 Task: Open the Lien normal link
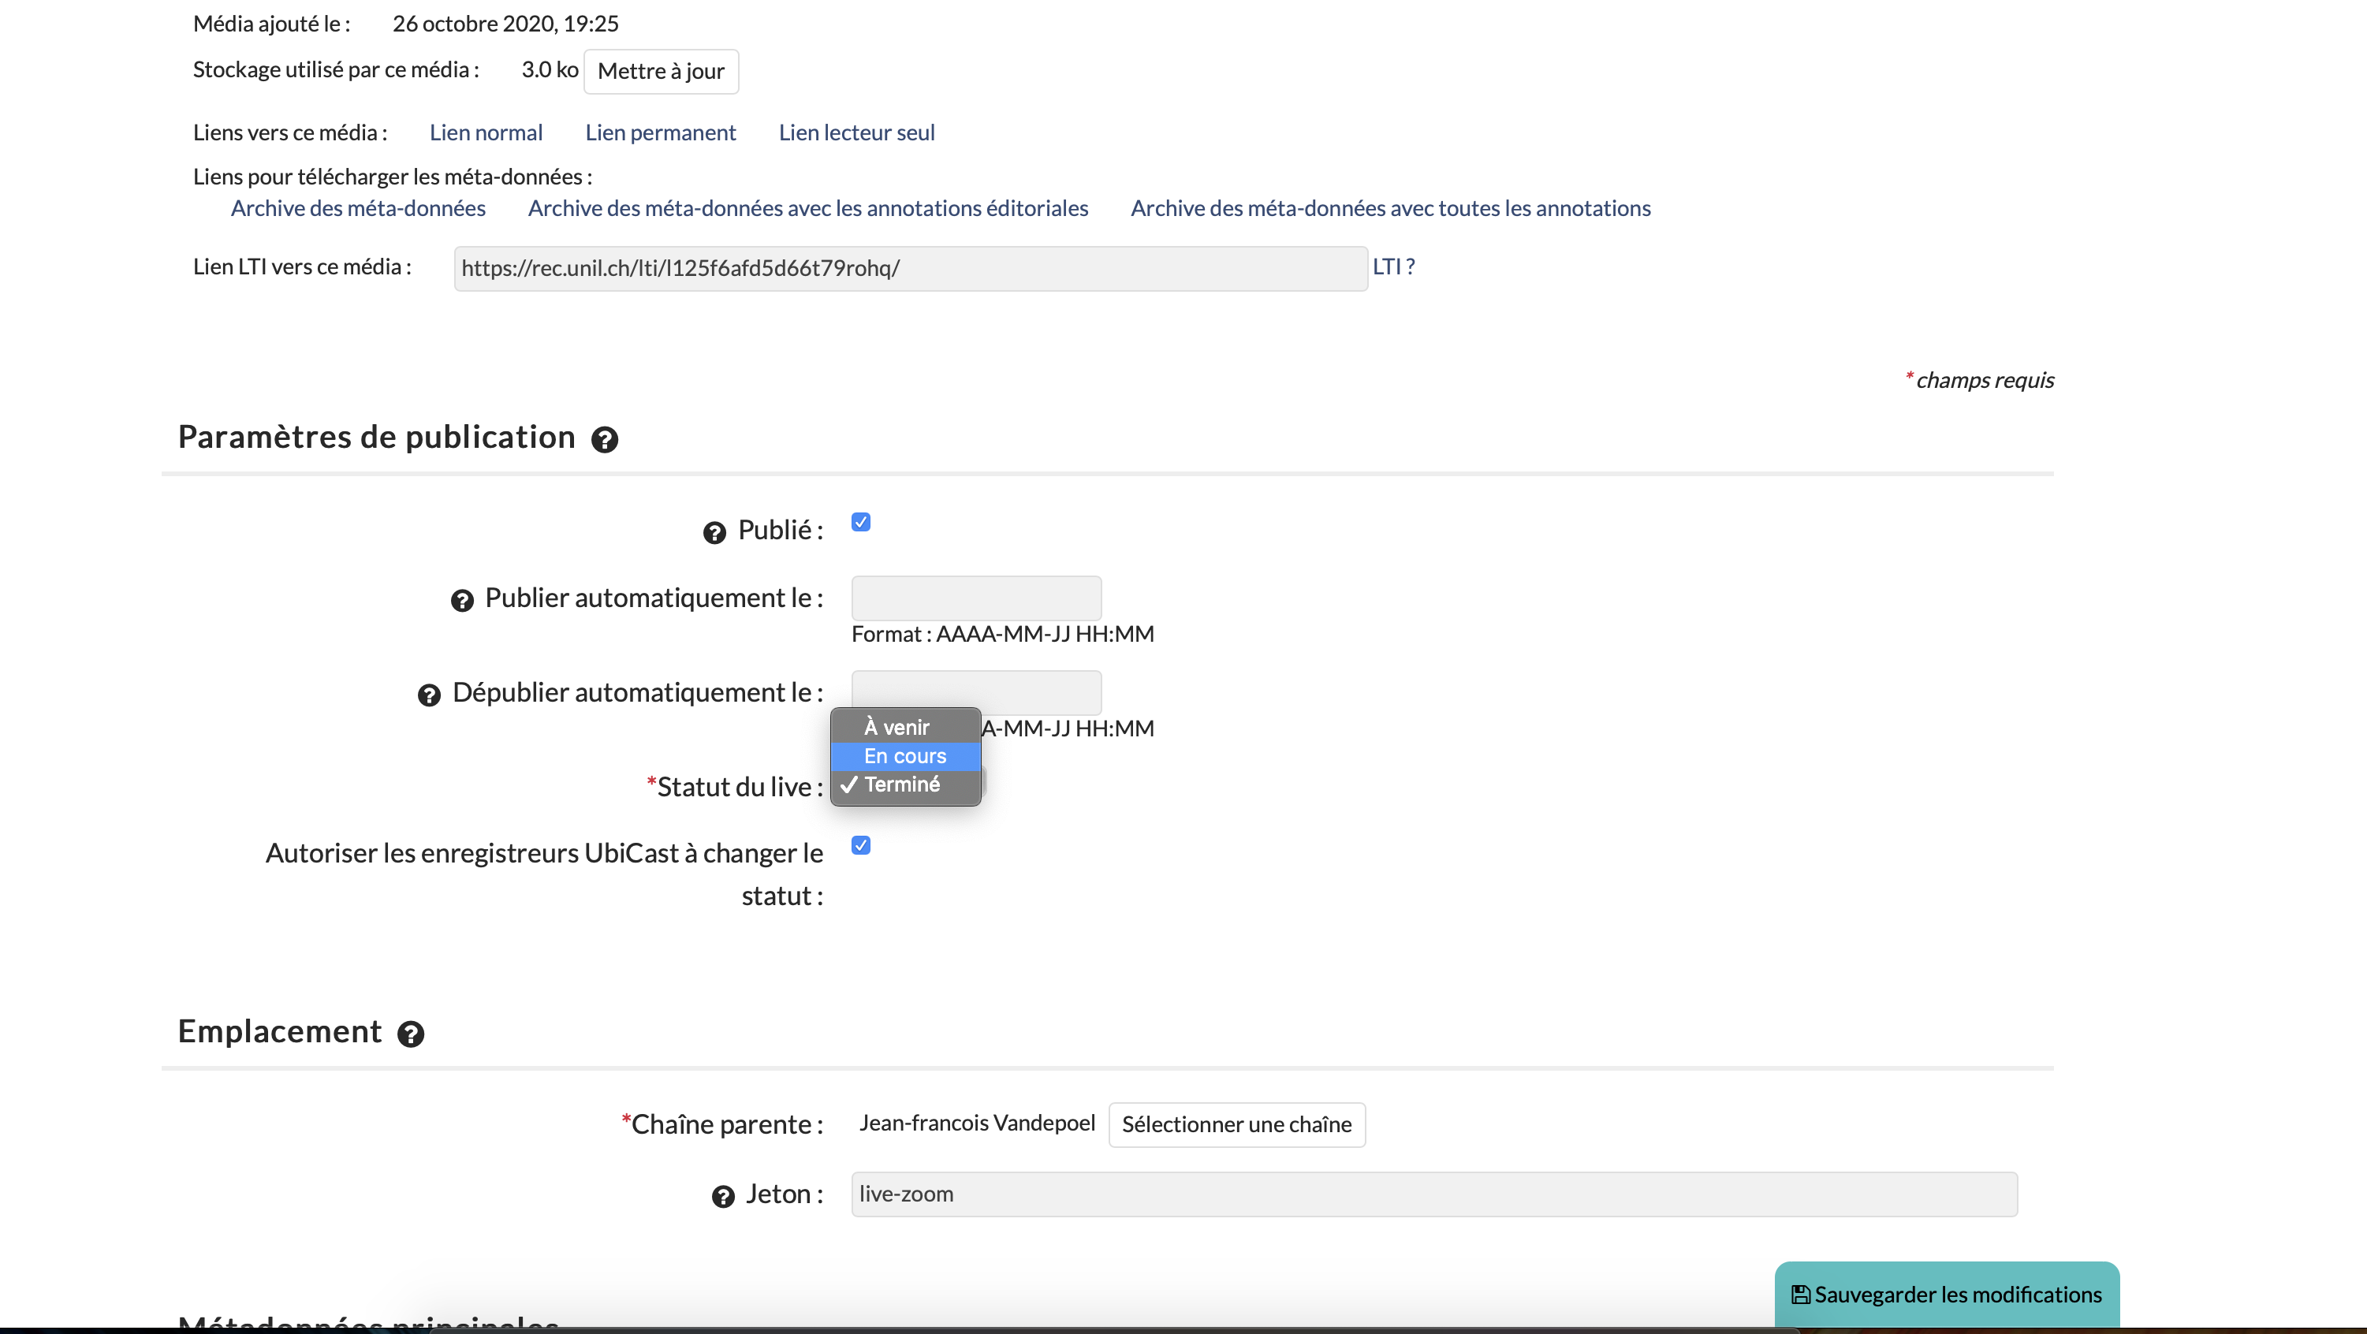[485, 132]
